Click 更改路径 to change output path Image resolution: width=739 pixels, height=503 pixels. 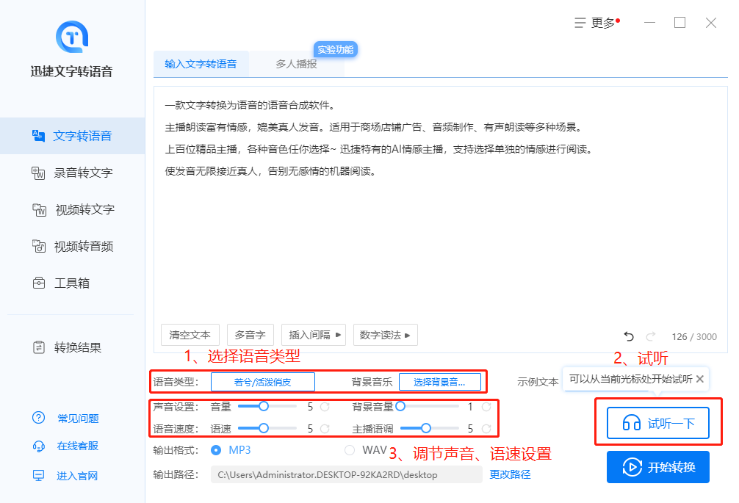[x=510, y=475]
